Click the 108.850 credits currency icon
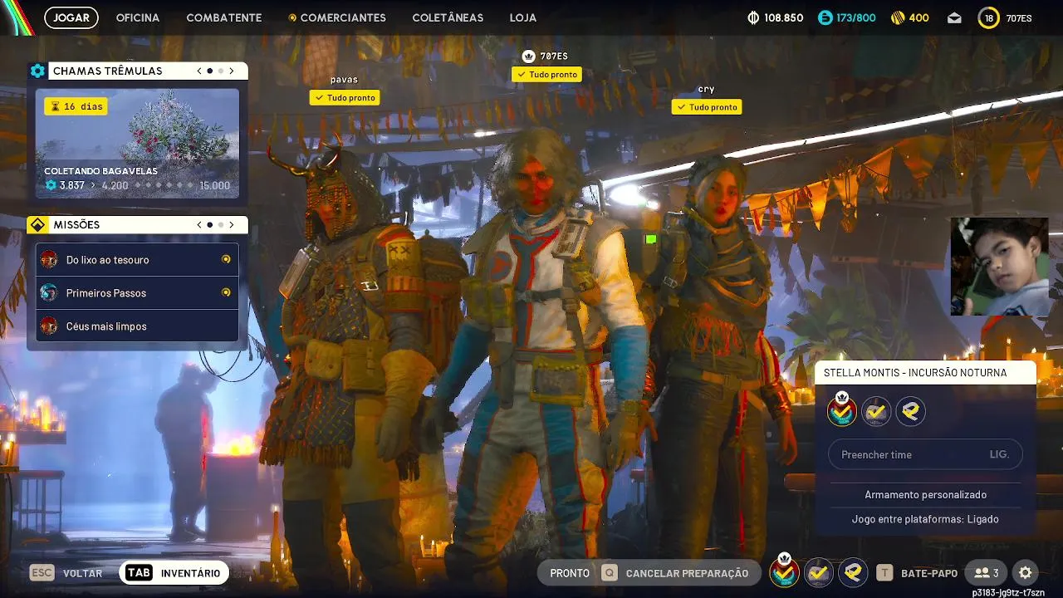 [754, 17]
